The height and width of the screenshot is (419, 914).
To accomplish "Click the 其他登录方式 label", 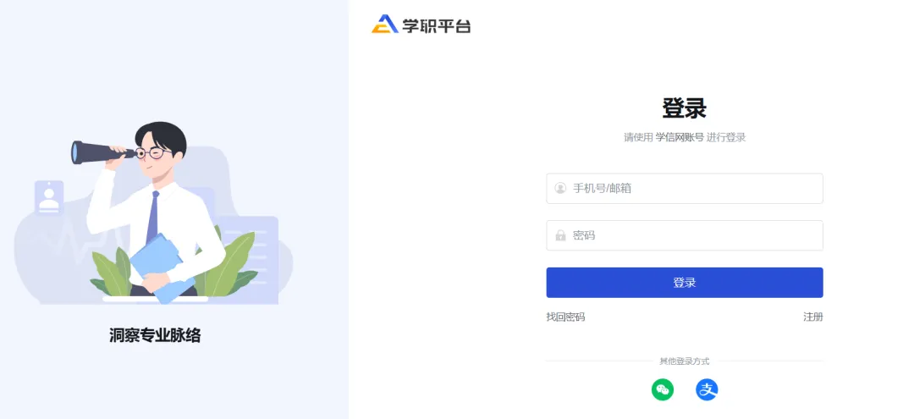I will pyautogui.click(x=685, y=361).
